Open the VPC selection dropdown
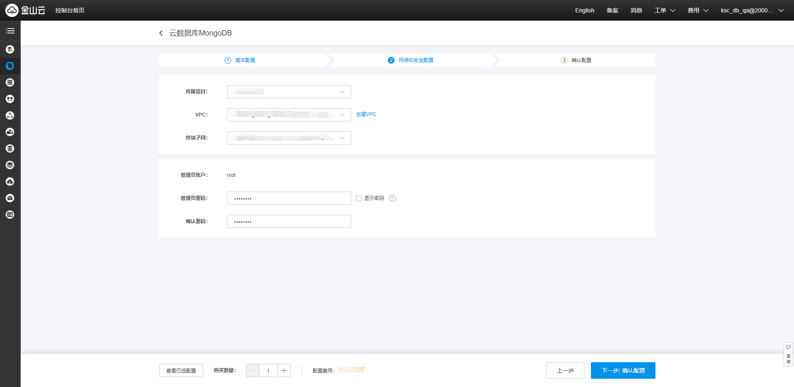The width and height of the screenshot is (794, 387). pos(289,115)
